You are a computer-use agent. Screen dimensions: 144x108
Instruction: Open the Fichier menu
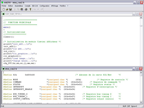4,6
